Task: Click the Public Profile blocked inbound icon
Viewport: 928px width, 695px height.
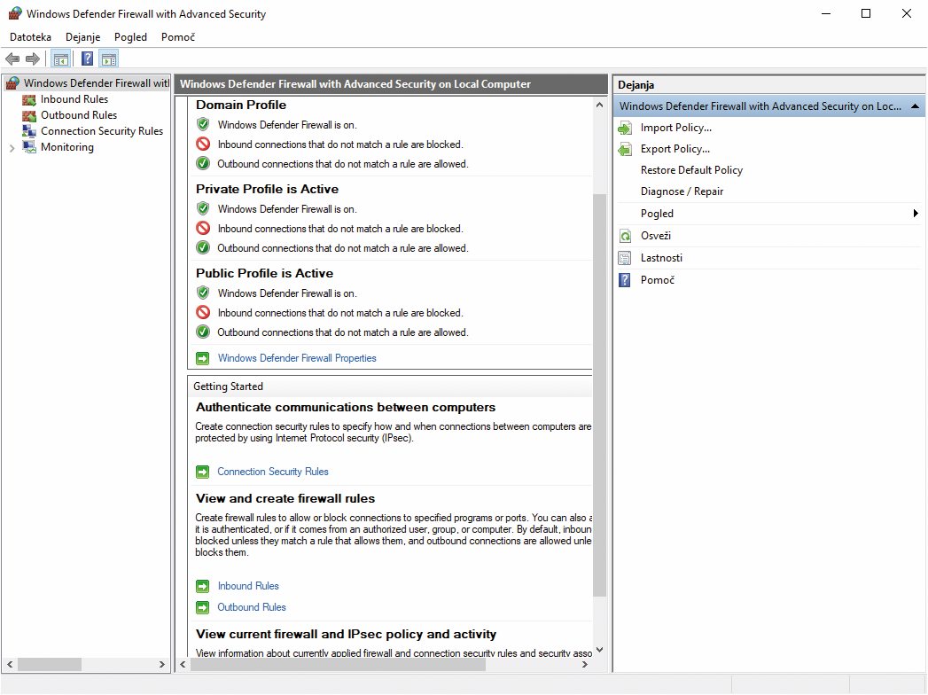Action: click(x=203, y=313)
